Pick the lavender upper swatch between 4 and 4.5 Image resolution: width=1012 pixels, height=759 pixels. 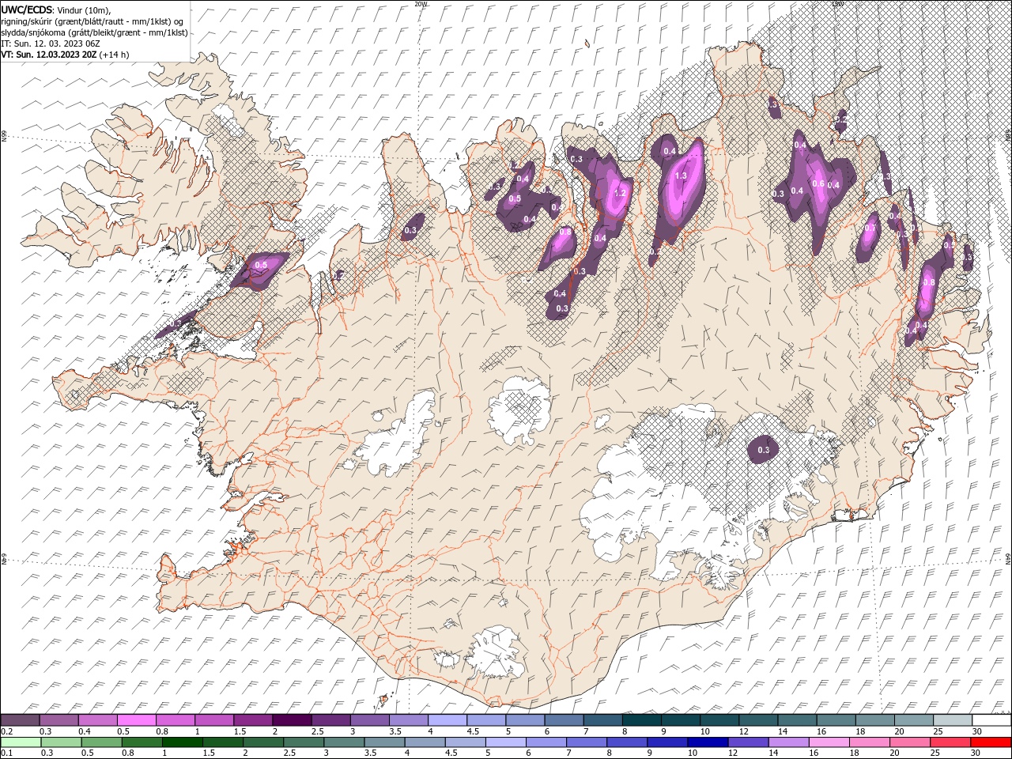click(447, 720)
